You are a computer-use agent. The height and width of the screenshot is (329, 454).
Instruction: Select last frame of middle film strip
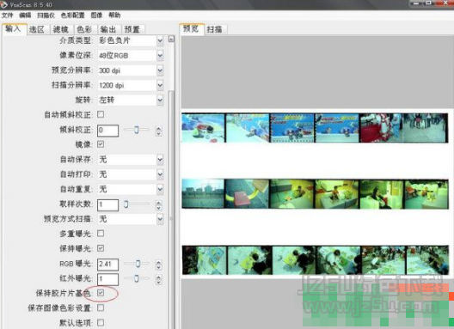click(x=426, y=193)
